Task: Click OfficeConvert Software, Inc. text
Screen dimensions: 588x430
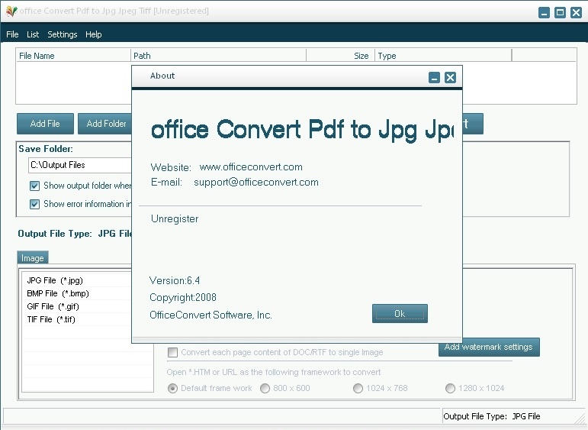Action: click(x=210, y=315)
